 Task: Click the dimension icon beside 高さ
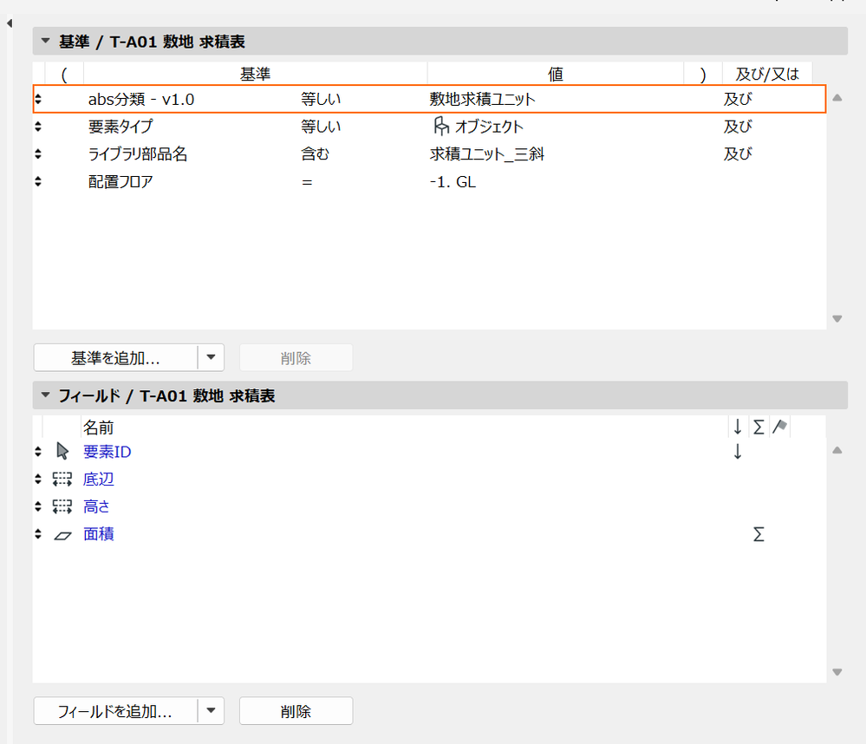[x=62, y=506]
